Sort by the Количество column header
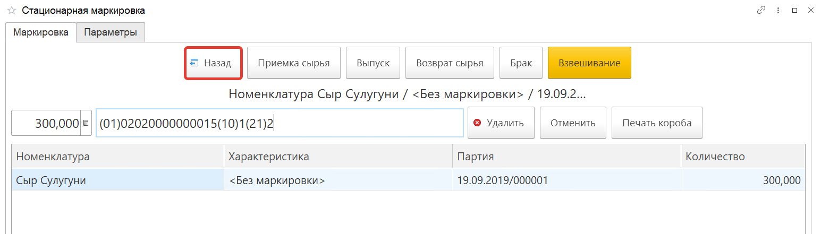This screenshot has height=234, width=821. pos(742,157)
